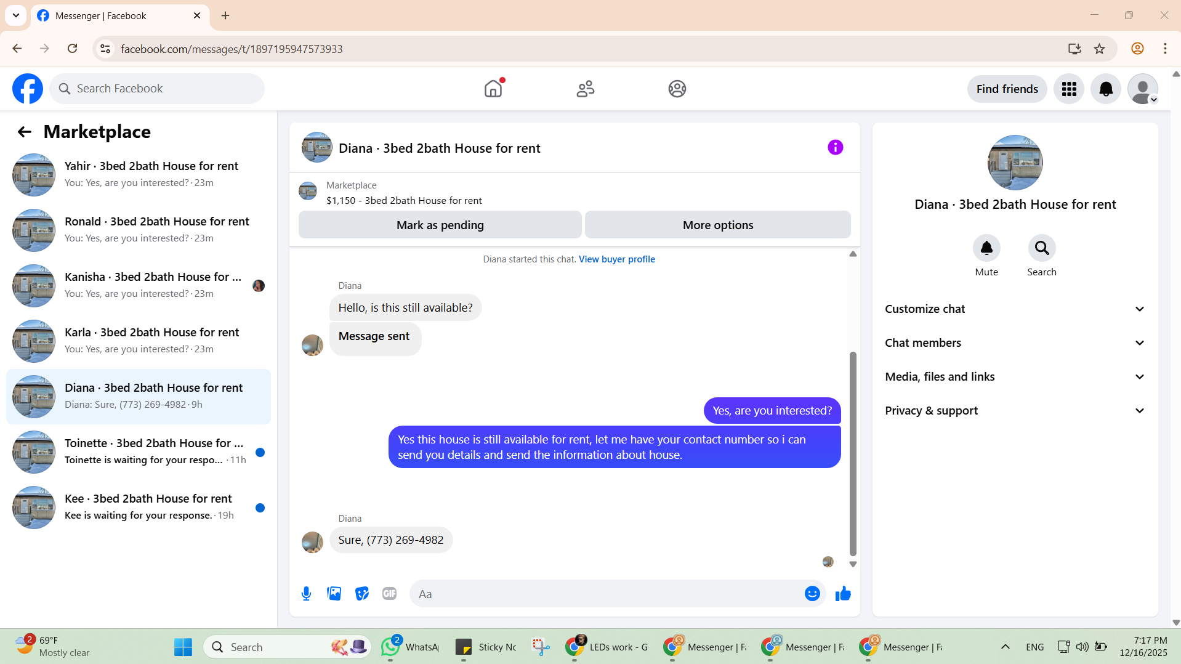Expand Chat members section

coord(1015,343)
